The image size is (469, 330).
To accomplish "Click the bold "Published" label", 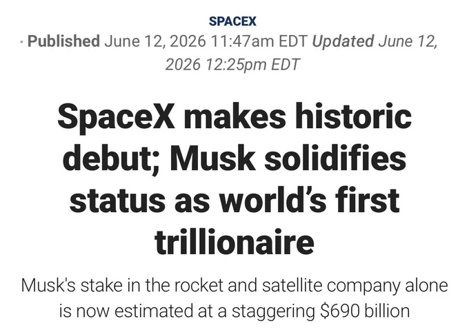I will [x=63, y=41].
